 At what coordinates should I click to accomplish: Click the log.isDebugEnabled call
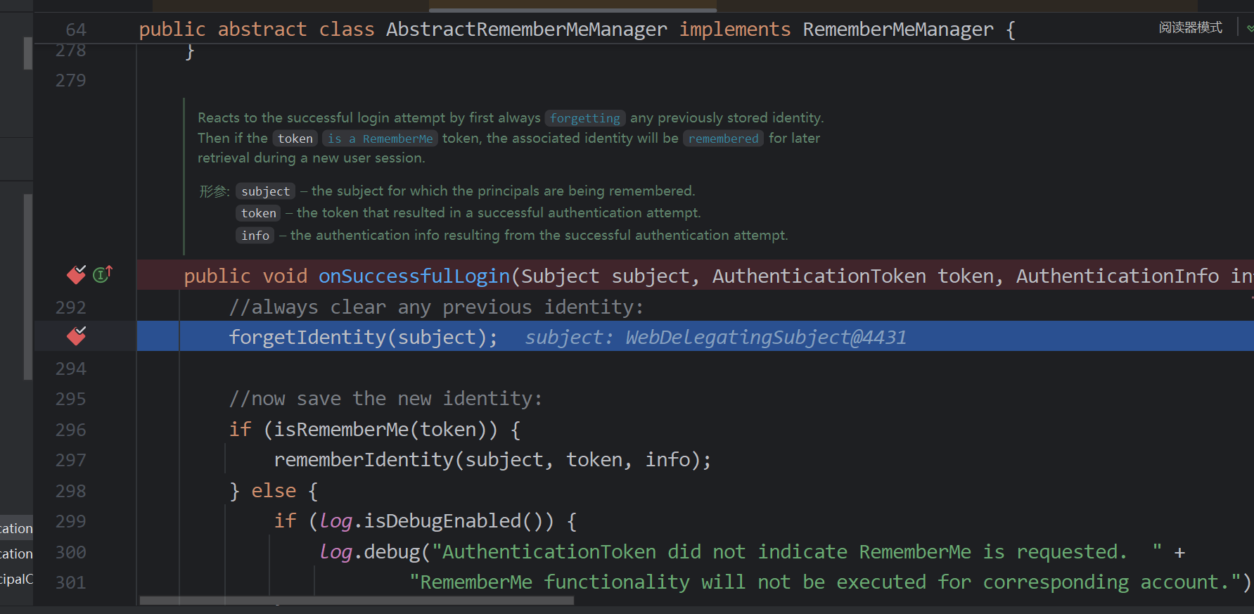coord(442,521)
